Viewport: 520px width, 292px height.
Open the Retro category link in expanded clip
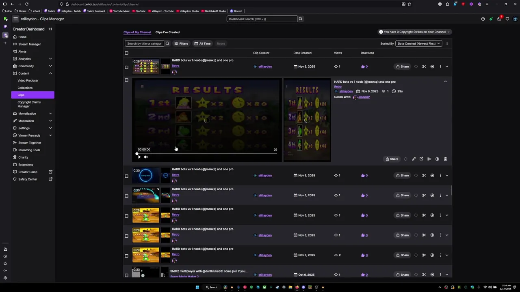(x=338, y=86)
